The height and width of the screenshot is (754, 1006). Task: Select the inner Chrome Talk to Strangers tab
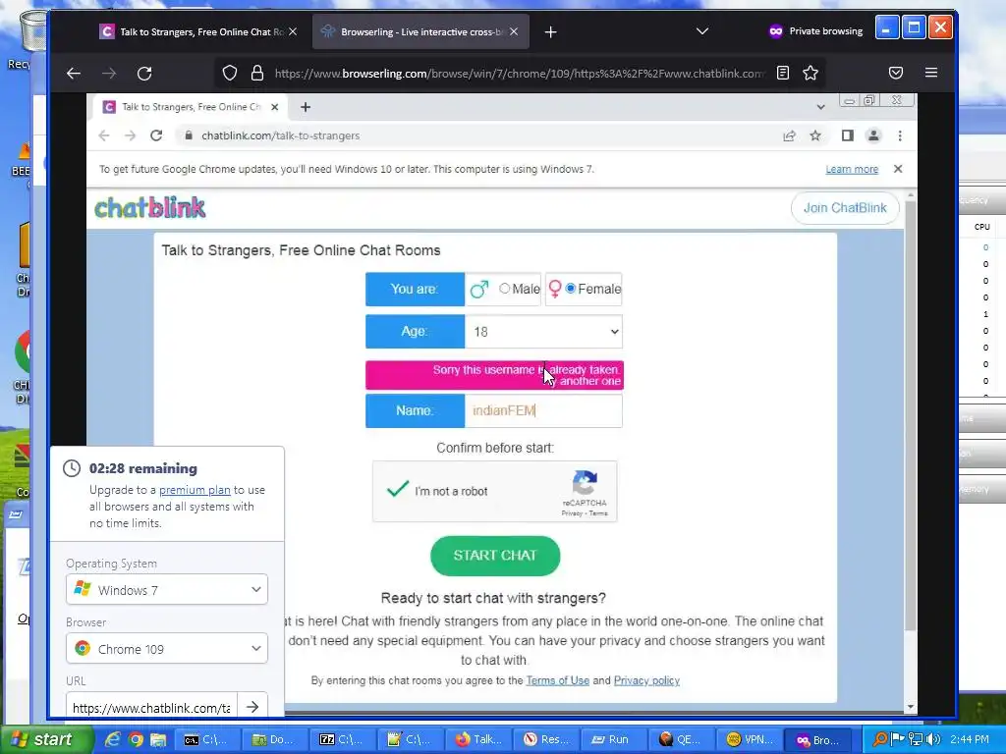(x=190, y=107)
